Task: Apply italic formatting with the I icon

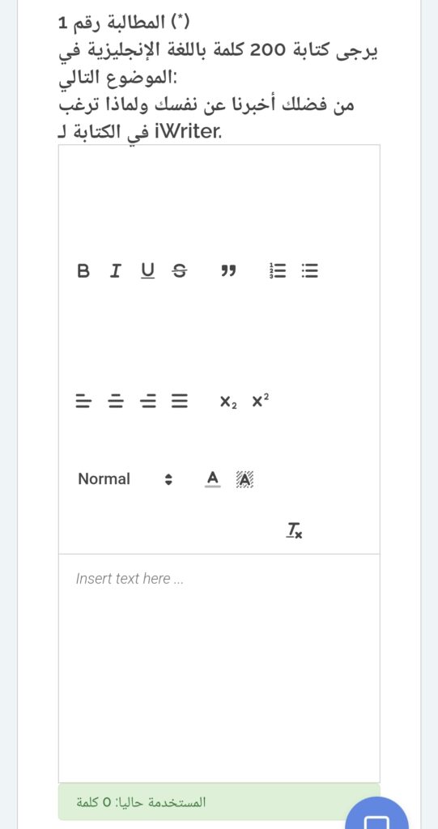Action: [115, 272]
